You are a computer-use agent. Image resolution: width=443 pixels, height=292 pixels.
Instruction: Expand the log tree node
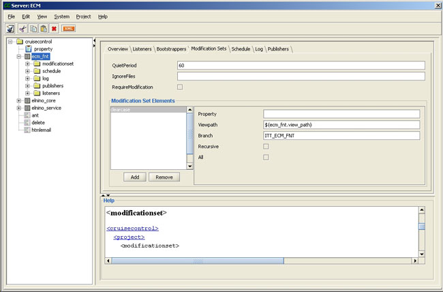pyautogui.click(x=27, y=78)
